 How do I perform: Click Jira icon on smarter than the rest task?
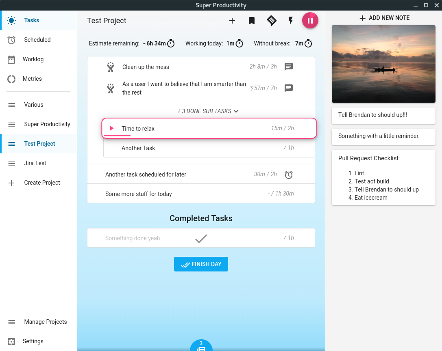111,88
